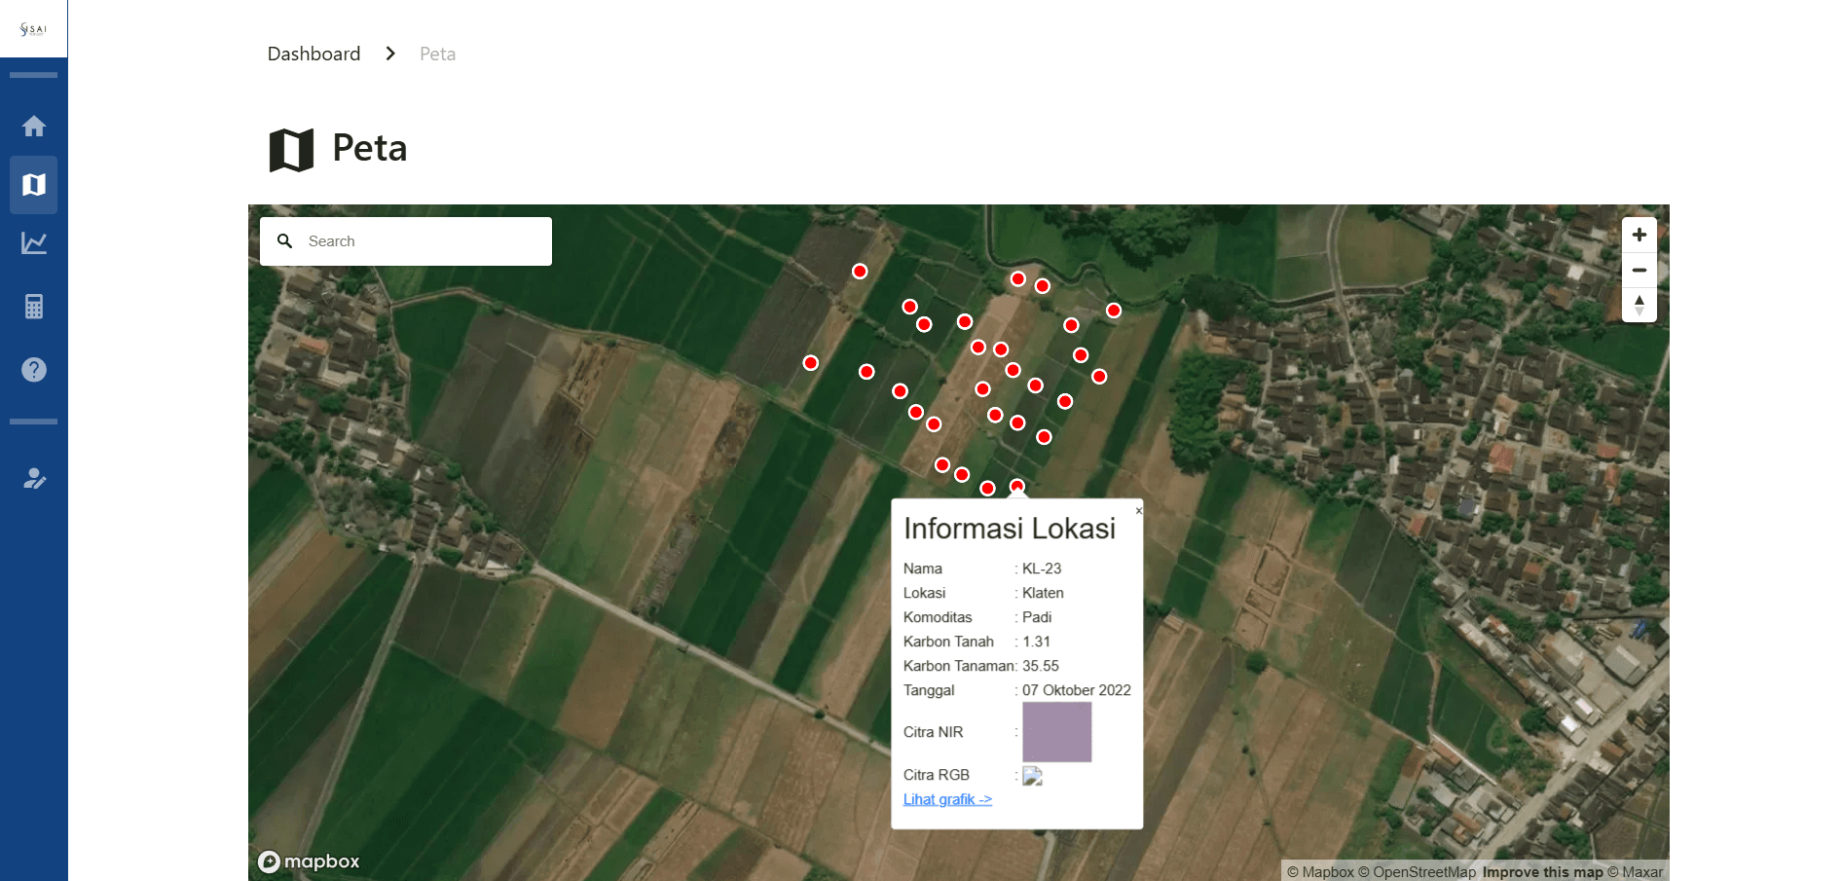Zoom in on the map

(1639, 235)
